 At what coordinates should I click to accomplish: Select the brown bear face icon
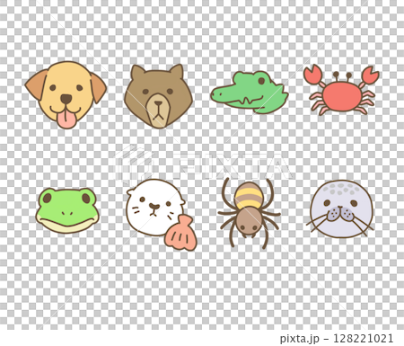(x=158, y=96)
